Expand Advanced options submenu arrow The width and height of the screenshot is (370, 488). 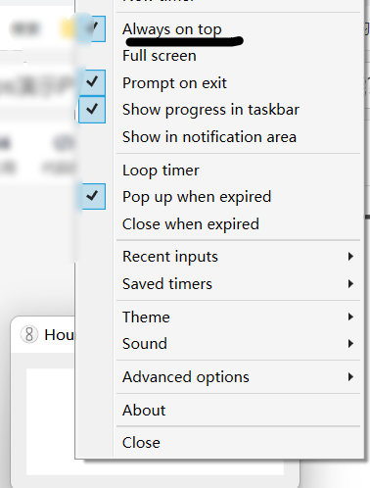[350, 377]
